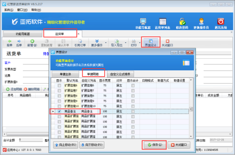This screenshot has height=155, width=235.
Task: Click the 保存(S) button
Action: pos(155,145)
